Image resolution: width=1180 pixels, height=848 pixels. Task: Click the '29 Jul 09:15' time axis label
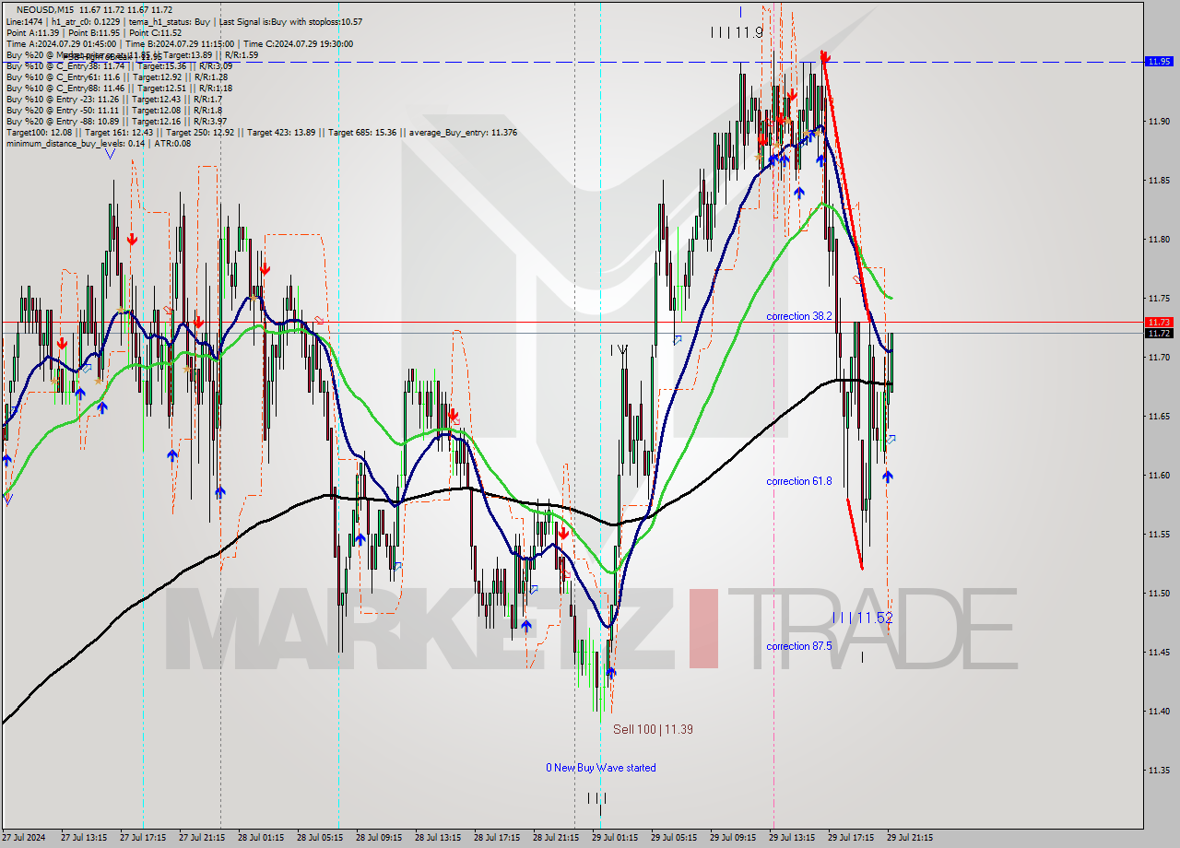point(733,838)
